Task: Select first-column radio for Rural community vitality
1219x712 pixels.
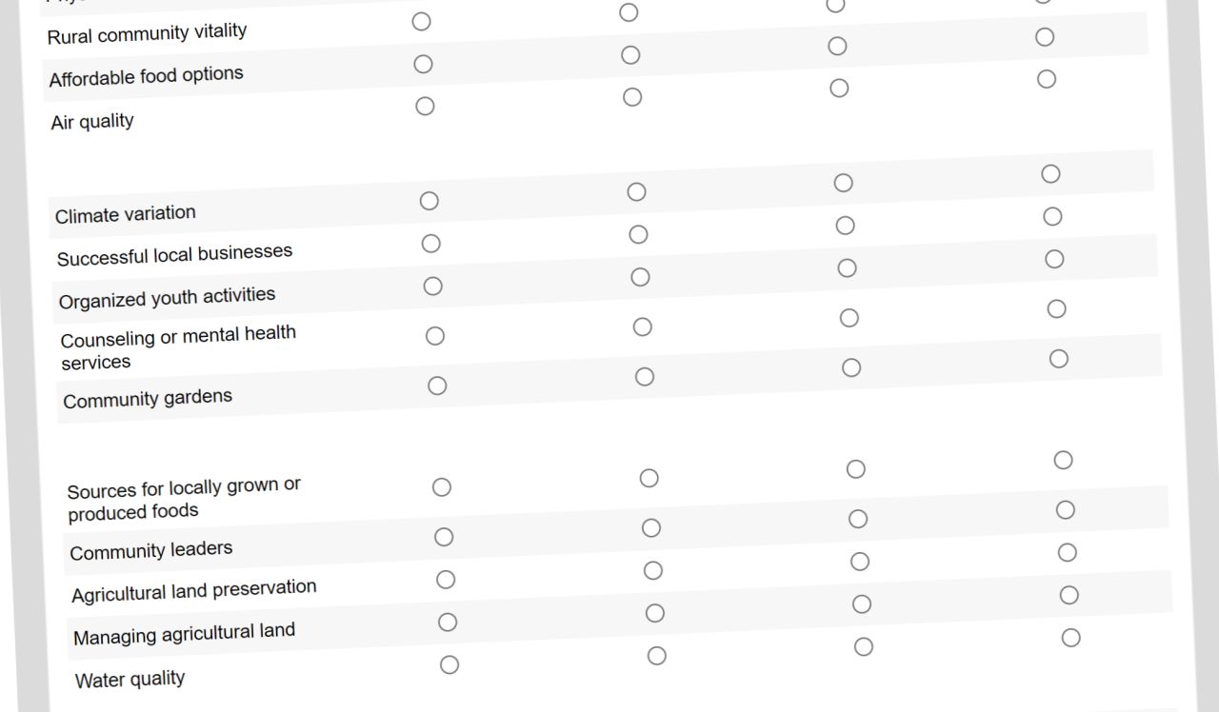Action: (422, 22)
